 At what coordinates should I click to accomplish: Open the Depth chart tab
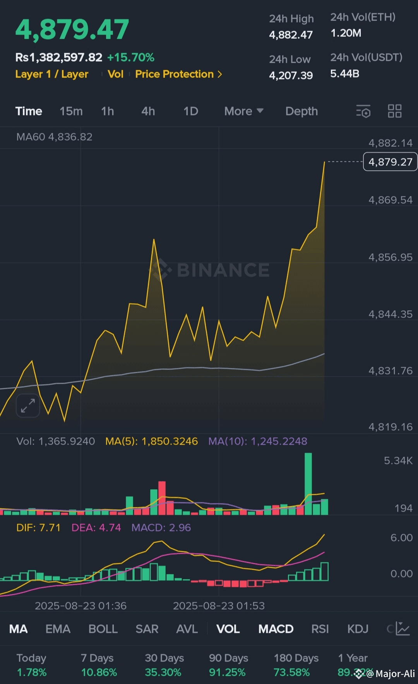[x=302, y=111]
